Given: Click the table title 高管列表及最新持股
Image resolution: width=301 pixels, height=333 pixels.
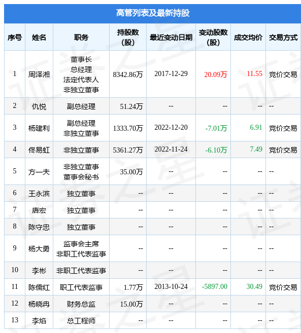Looking at the screenshot, I should (x=153, y=13).
